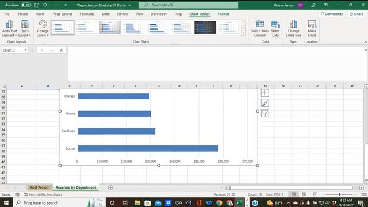Open Select Data dialog

(275, 28)
